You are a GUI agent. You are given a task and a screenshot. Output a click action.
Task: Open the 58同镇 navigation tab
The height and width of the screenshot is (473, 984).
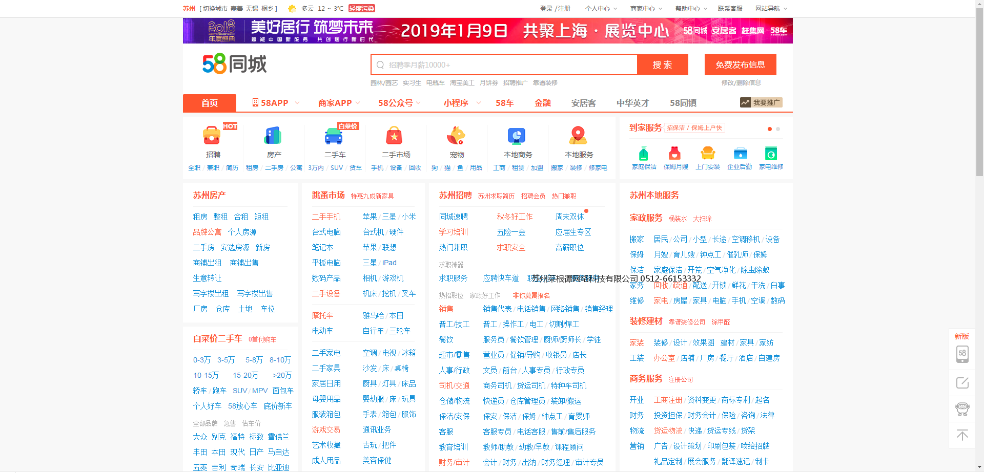pyautogui.click(x=683, y=103)
